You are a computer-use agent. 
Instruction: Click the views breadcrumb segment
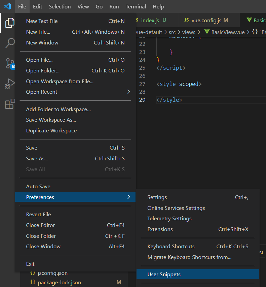pos(189,32)
